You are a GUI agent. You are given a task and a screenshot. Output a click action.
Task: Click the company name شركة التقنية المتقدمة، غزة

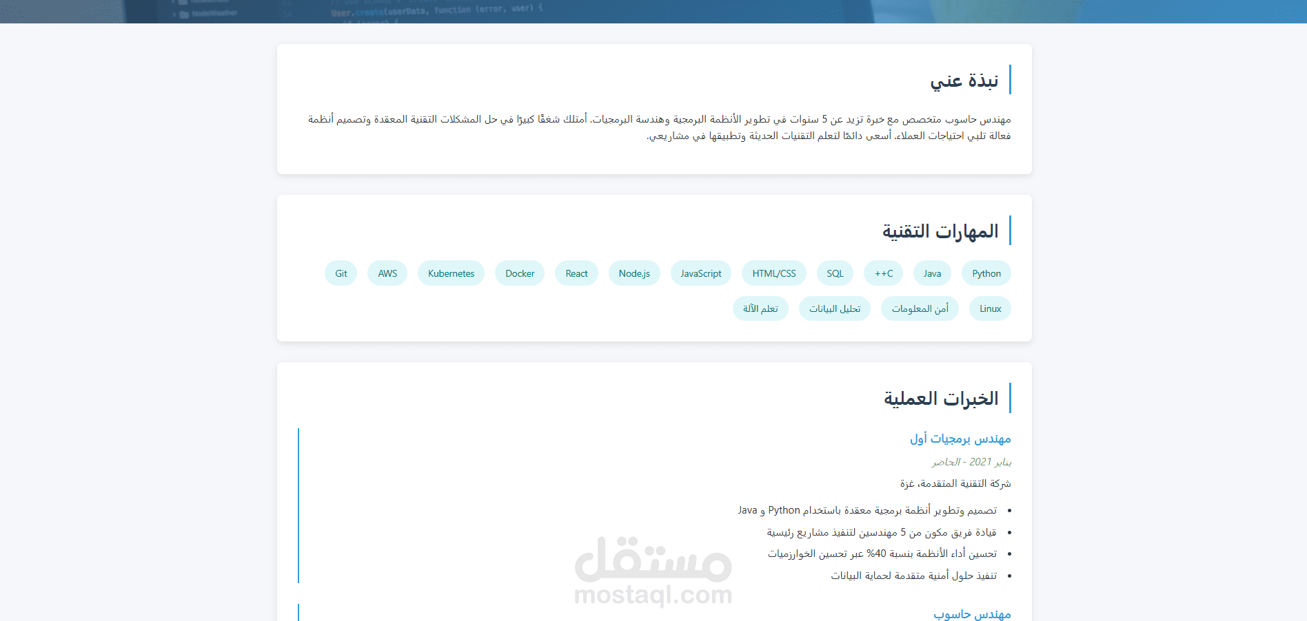[955, 483]
